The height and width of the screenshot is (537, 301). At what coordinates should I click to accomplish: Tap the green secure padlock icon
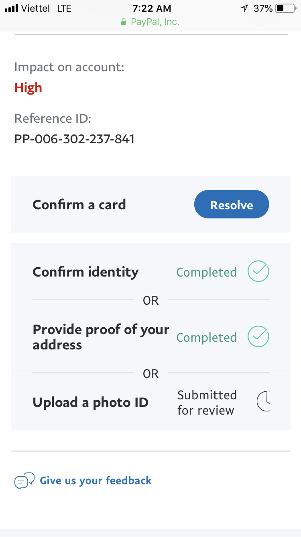124,22
